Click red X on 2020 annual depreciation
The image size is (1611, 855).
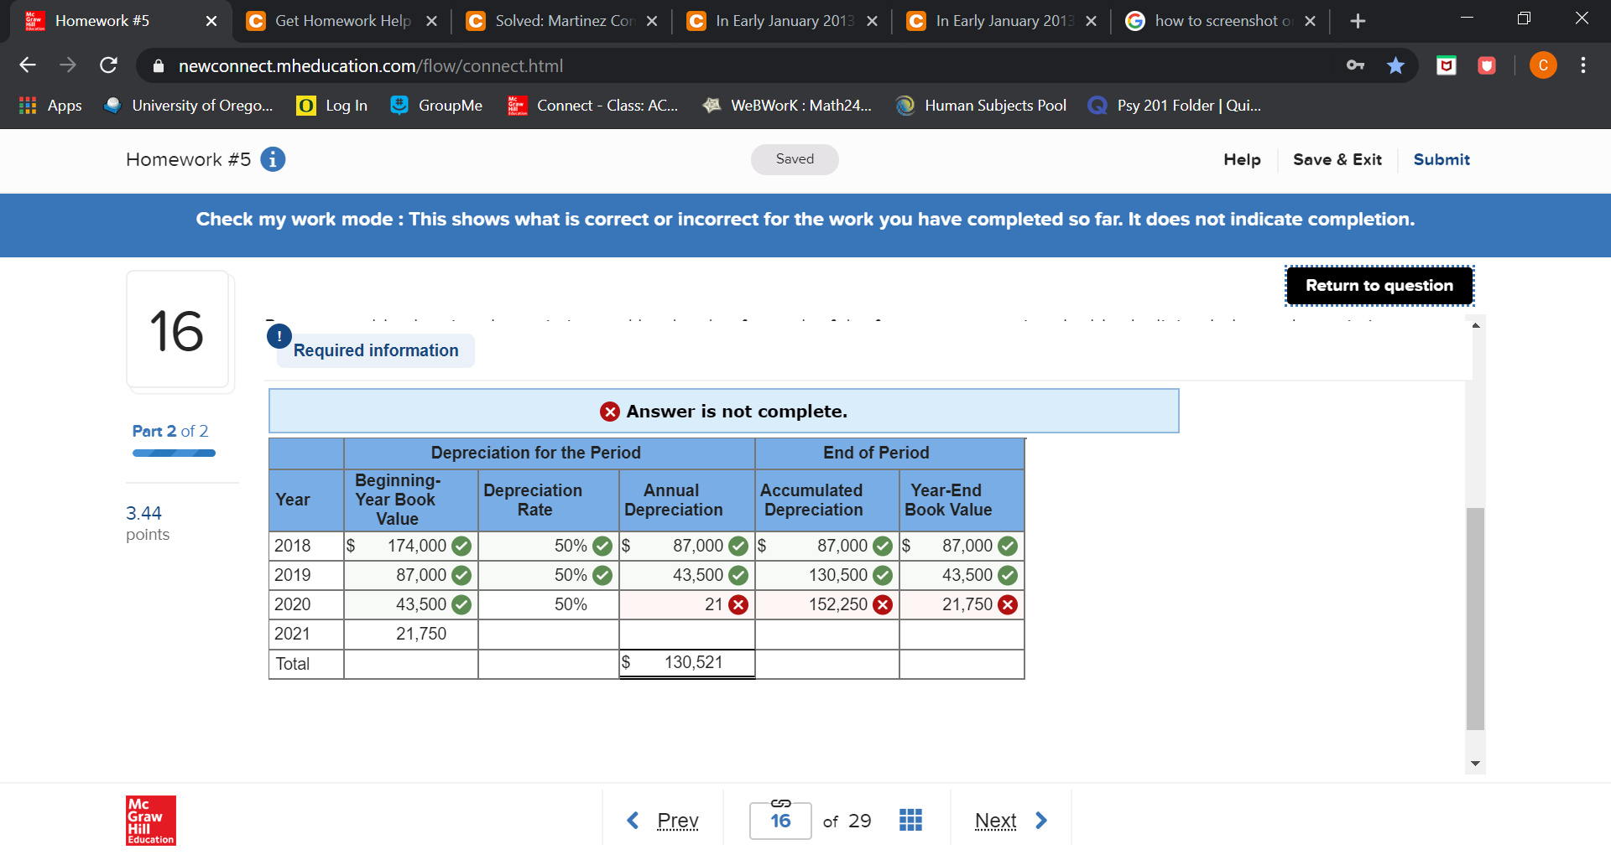coord(738,605)
